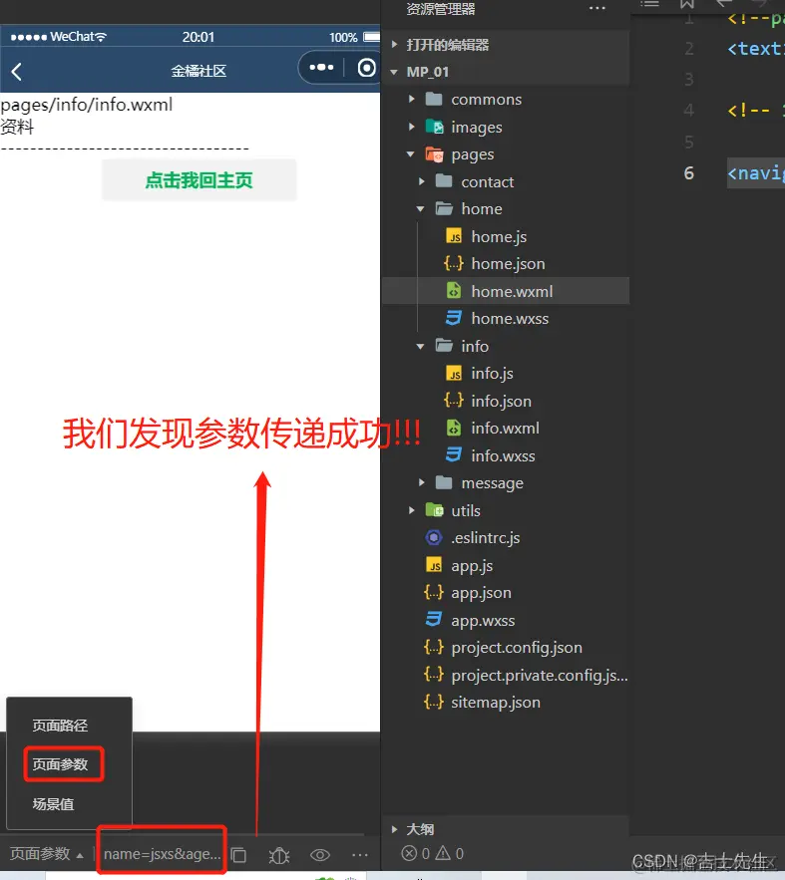This screenshot has width=785, height=880.
Task: Click the text tag on editor line 2
Action: pos(756,49)
